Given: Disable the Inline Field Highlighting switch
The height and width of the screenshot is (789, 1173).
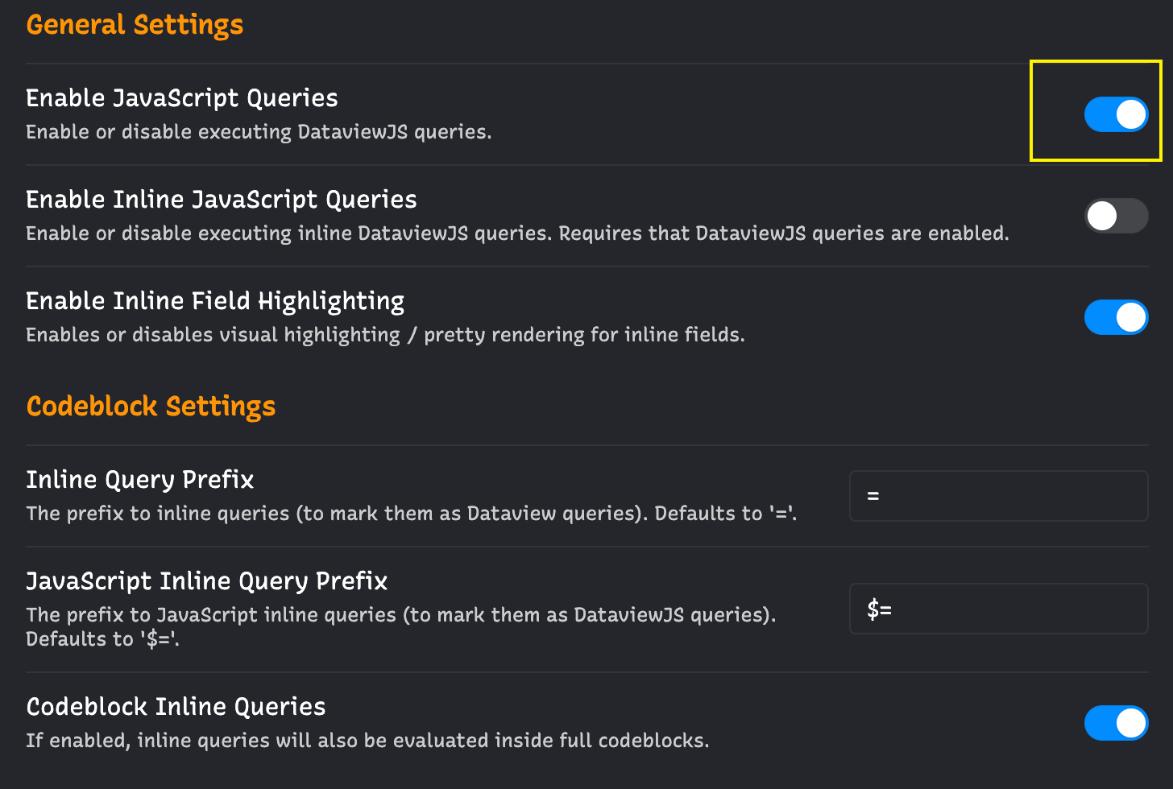Looking at the screenshot, I should pos(1116,317).
